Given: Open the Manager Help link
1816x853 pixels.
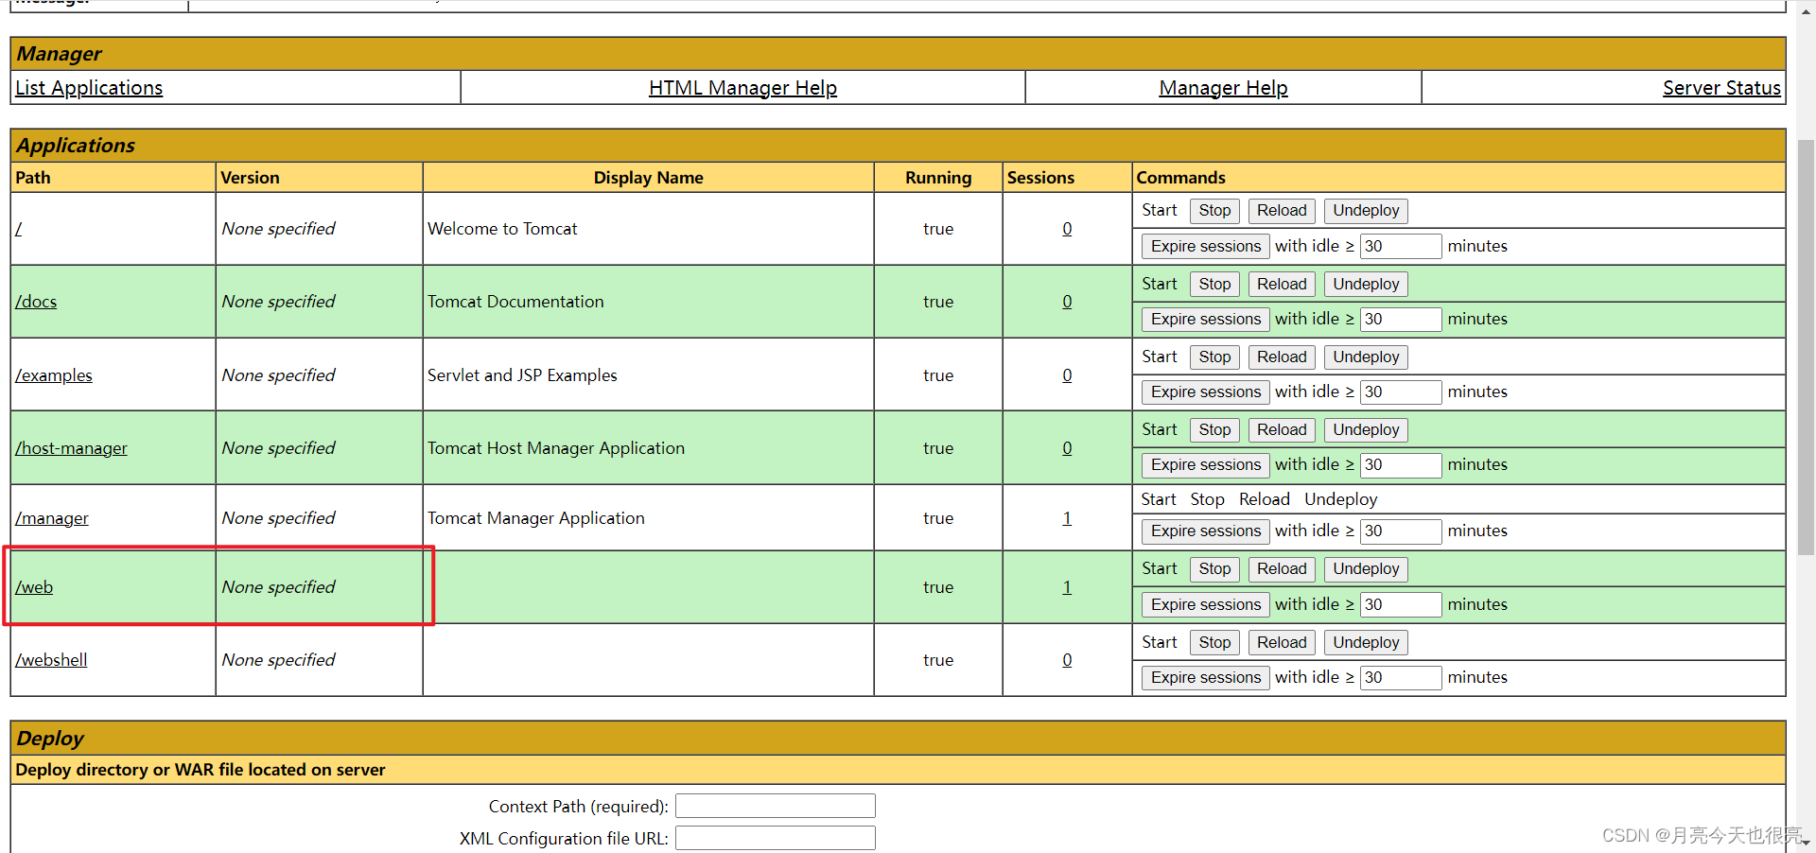Looking at the screenshot, I should tap(1223, 88).
